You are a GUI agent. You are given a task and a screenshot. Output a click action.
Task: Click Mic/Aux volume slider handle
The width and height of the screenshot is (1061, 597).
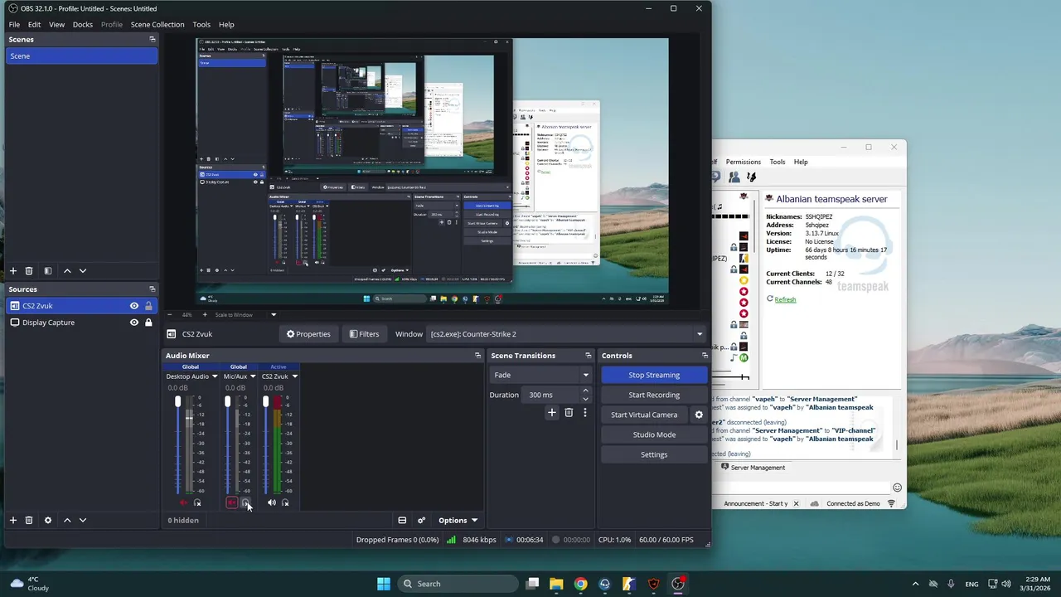(x=227, y=402)
